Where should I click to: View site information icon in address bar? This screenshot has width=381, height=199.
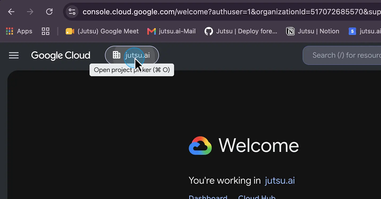click(x=72, y=12)
